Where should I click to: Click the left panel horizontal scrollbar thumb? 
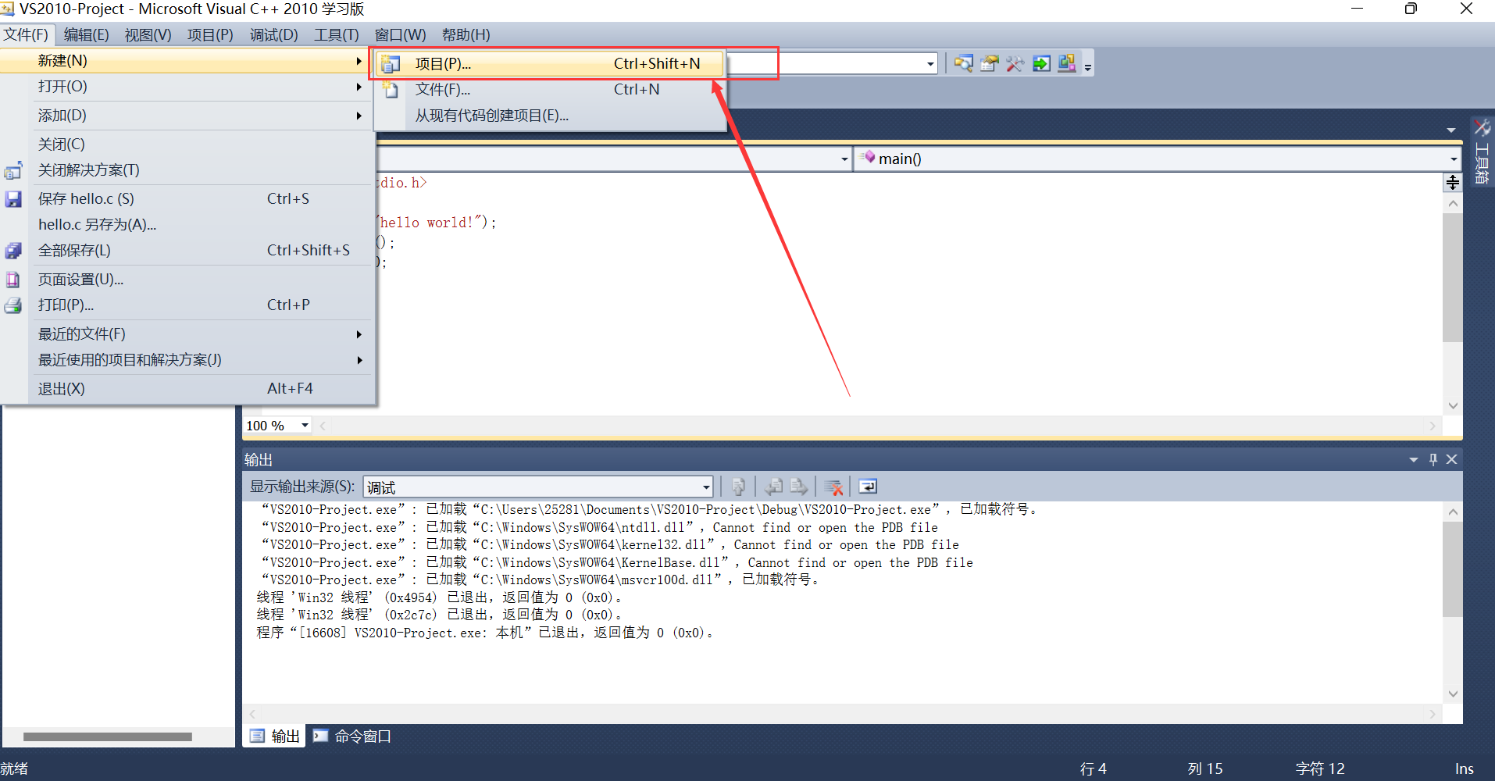click(108, 736)
